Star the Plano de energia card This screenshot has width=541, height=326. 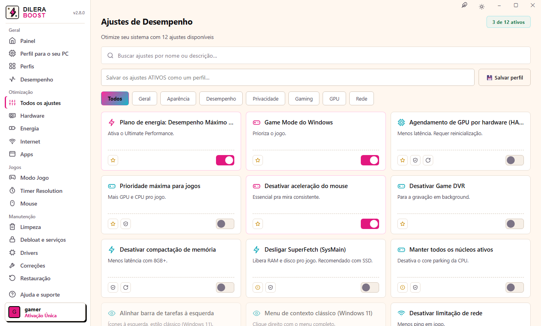coord(113,160)
